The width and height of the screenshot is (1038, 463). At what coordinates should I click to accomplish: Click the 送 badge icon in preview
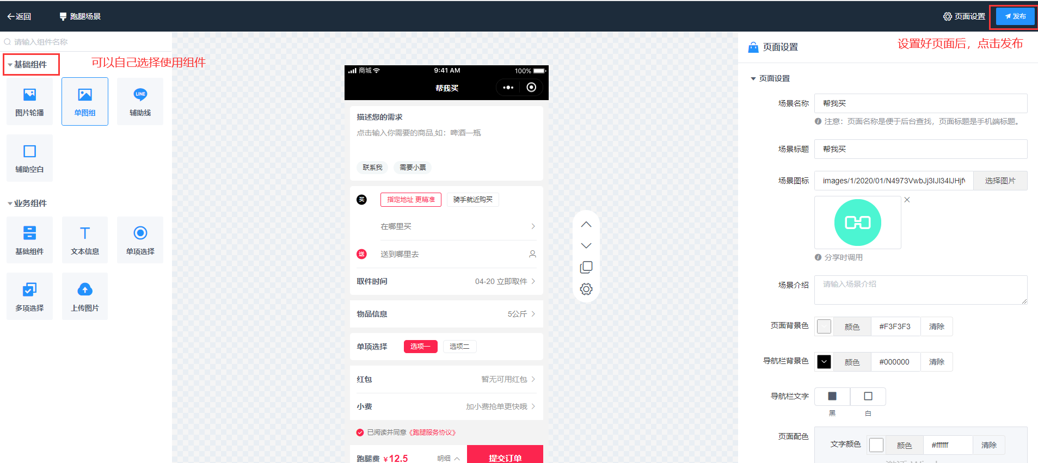pyautogui.click(x=361, y=254)
